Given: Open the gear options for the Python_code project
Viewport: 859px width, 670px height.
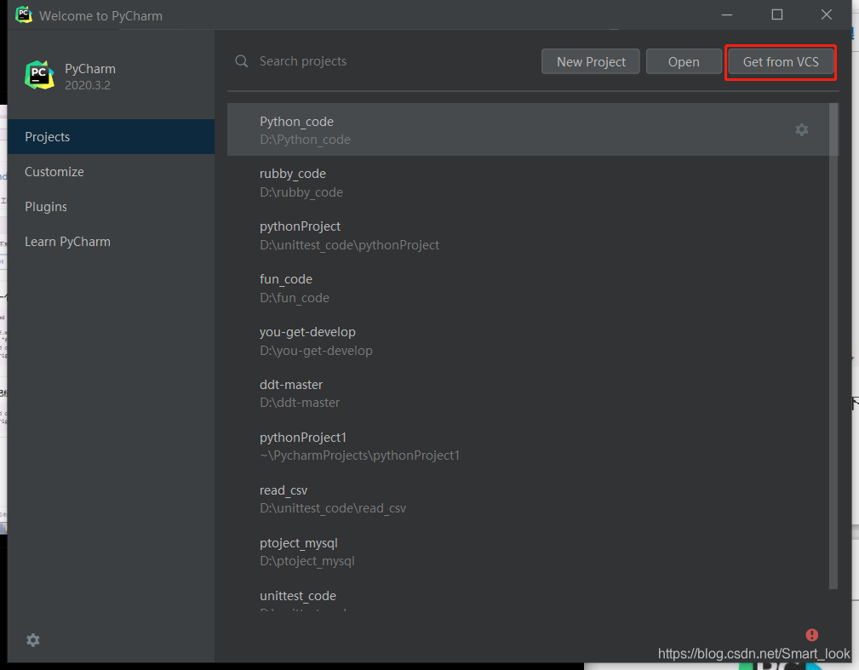Looking at the screenshot, I should click(x=801, y=130).
